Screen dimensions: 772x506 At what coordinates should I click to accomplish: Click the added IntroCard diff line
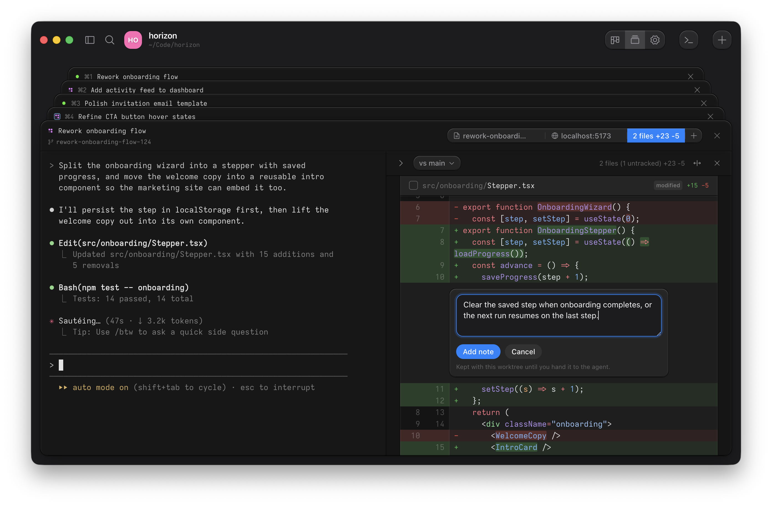pyautogui.click(x=558, y=447)
